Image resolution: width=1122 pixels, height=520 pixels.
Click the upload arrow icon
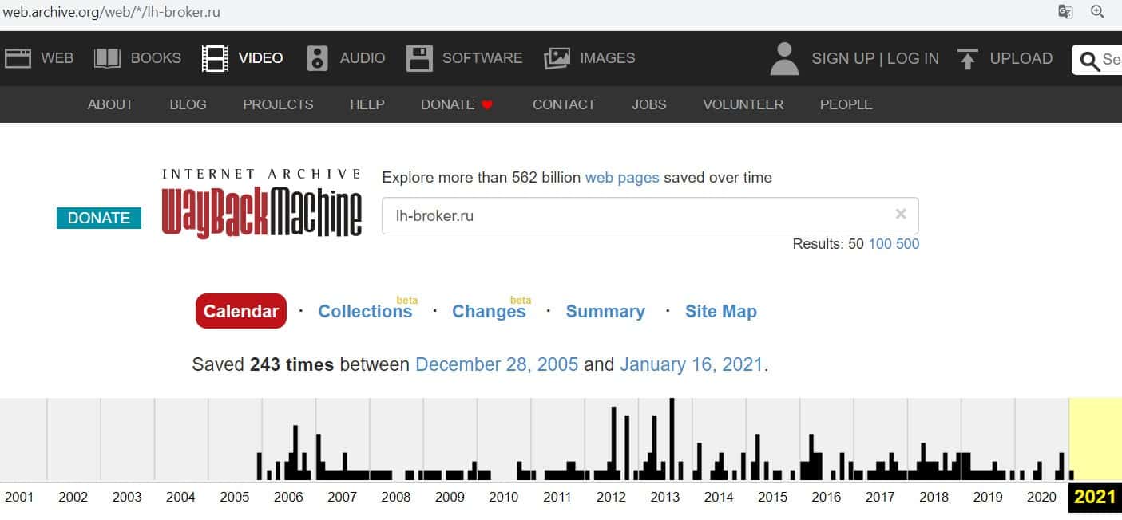[968, 58]
